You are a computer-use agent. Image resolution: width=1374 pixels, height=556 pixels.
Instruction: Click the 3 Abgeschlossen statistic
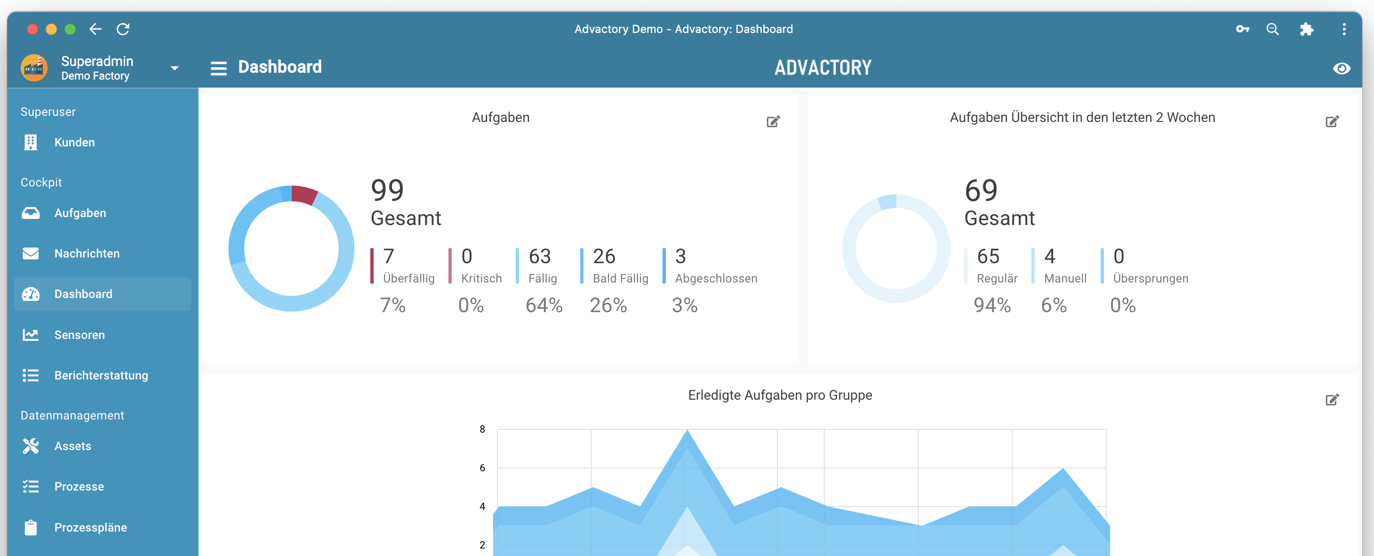710,266
